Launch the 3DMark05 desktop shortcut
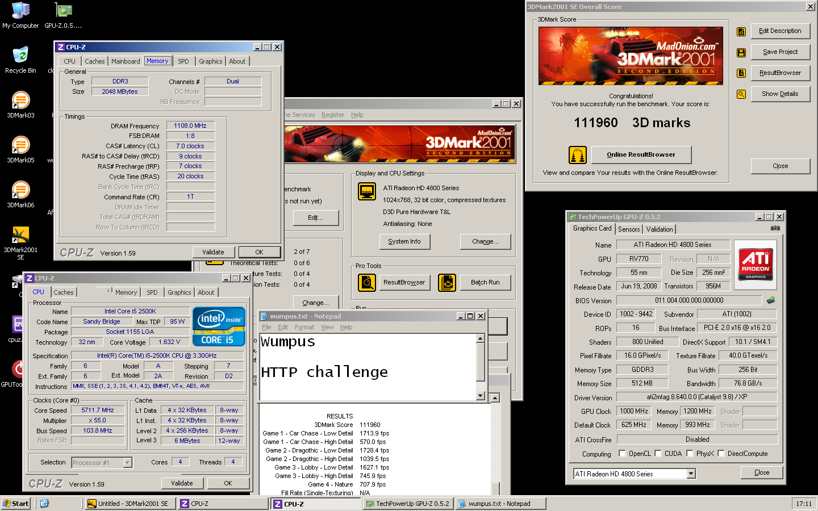 [20, 150]
